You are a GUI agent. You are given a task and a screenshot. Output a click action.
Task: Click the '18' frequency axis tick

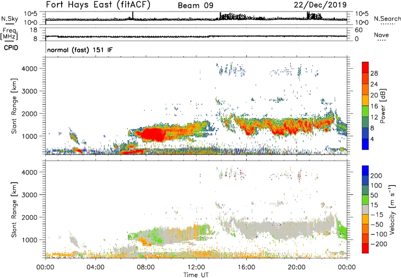(34, 30)
